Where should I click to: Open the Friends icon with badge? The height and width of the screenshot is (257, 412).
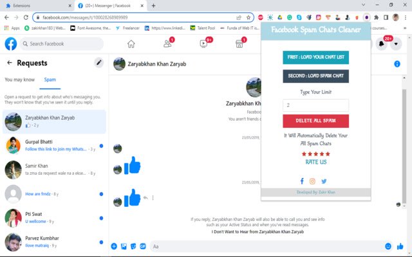(x=167, y=44)
